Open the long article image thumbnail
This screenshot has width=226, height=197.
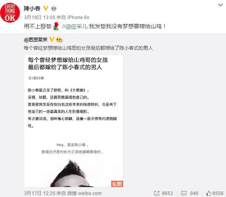pos(74,121)
